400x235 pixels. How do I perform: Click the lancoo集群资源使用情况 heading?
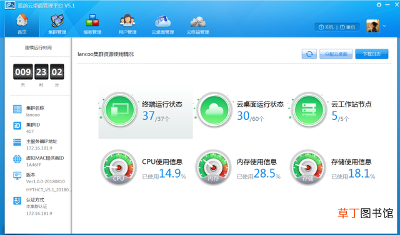tap(106, 54)
